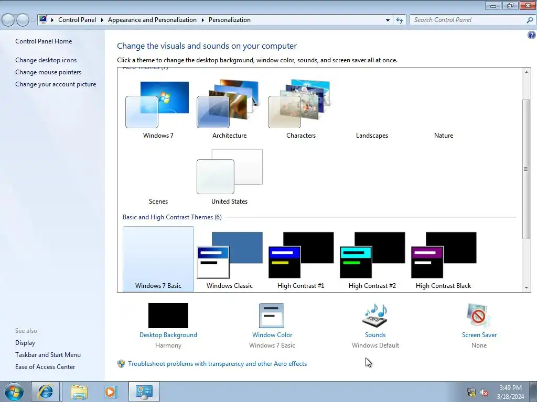The image size is (537, 402).
Task: Click theme list scroll up arrow
Action: click(527, 72)
